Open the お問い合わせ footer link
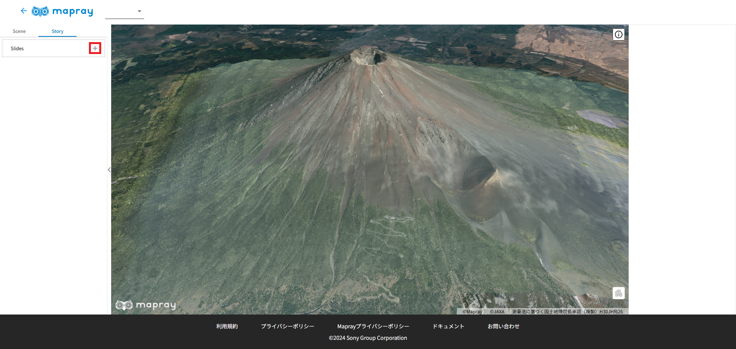This screenshot has width=736, height=349. point(503,326)
